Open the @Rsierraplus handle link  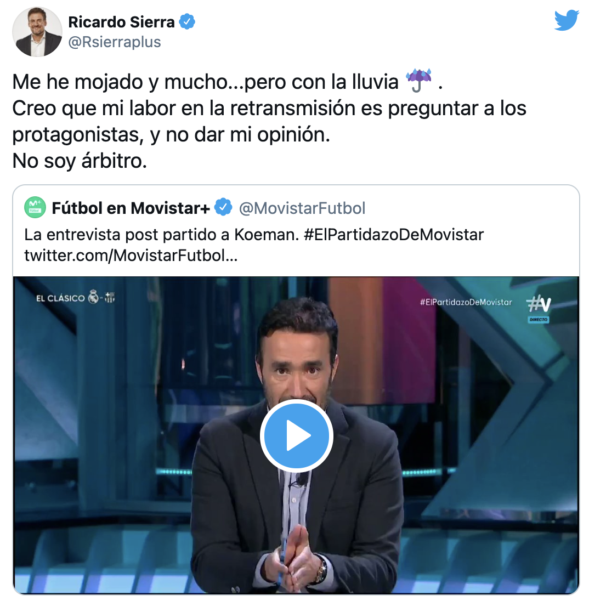tap(115, 42)
